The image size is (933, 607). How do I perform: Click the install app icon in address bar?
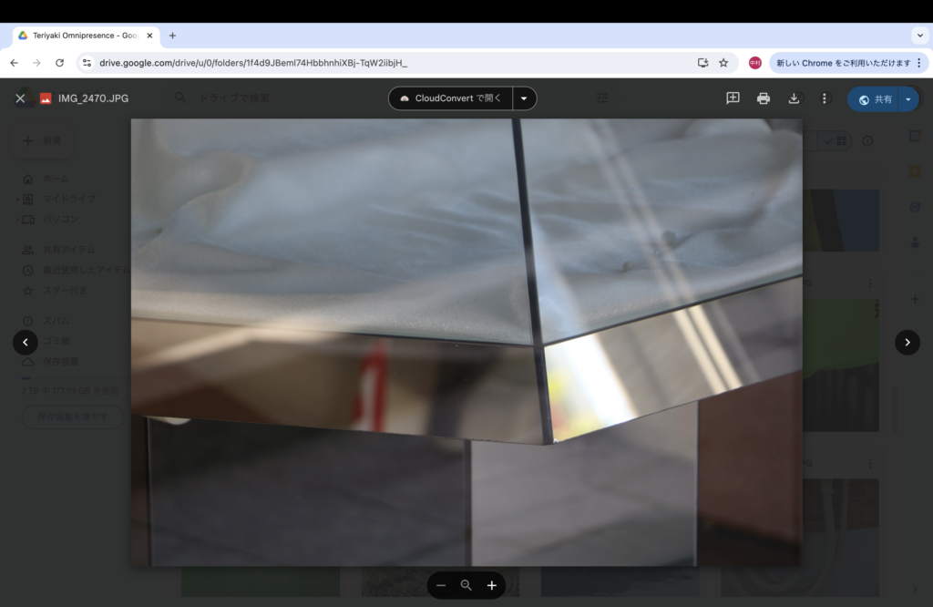[x=702, y=63]
